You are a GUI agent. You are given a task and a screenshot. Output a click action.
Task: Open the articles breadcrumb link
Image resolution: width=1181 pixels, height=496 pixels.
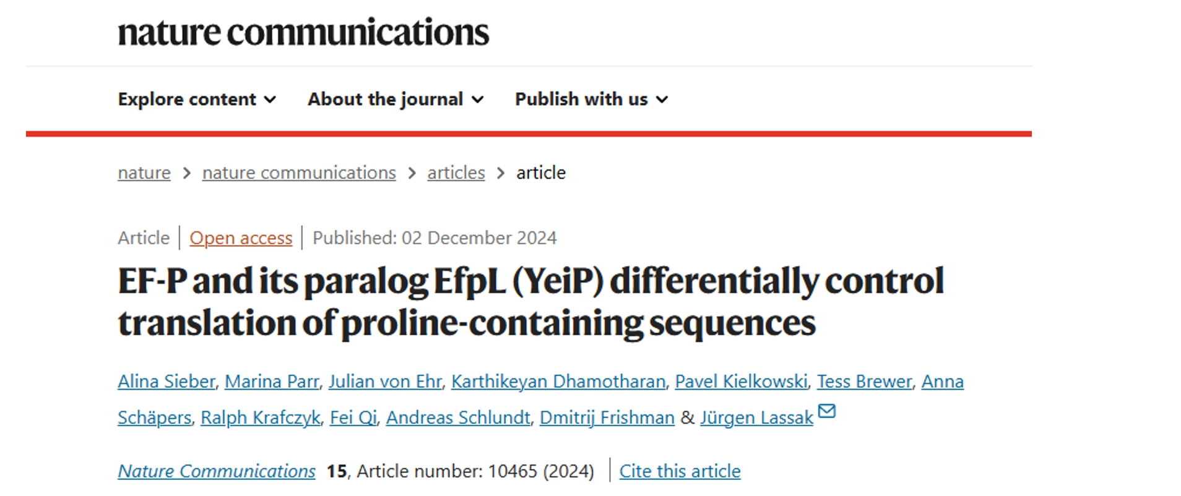click(x=456, y=173)
